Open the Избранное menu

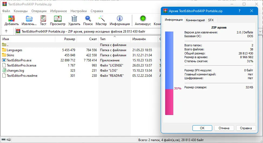(59, 11)
